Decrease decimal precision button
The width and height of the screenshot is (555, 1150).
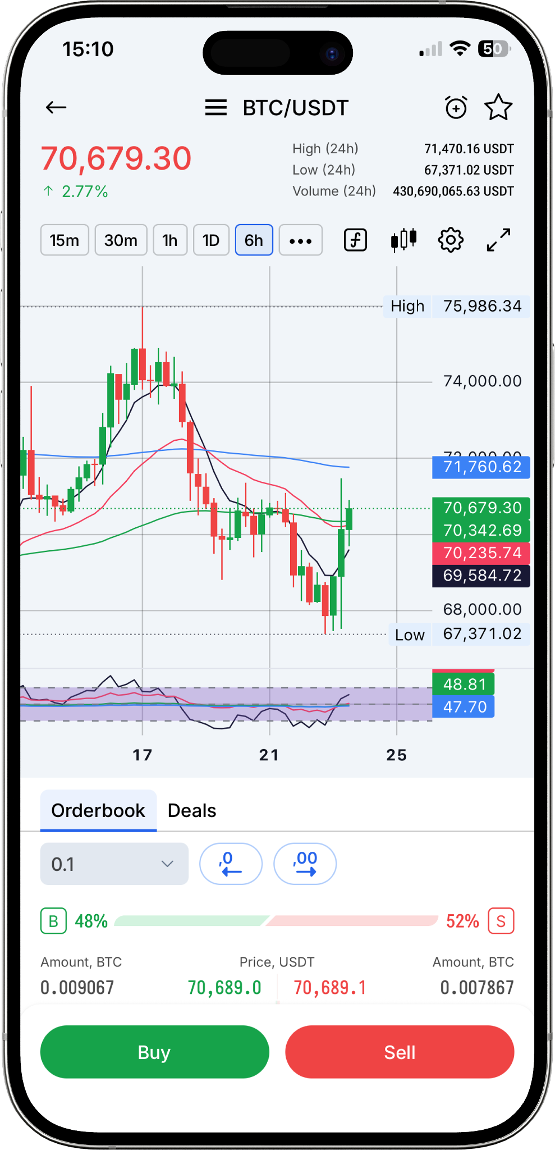click(x=231, y=864)
